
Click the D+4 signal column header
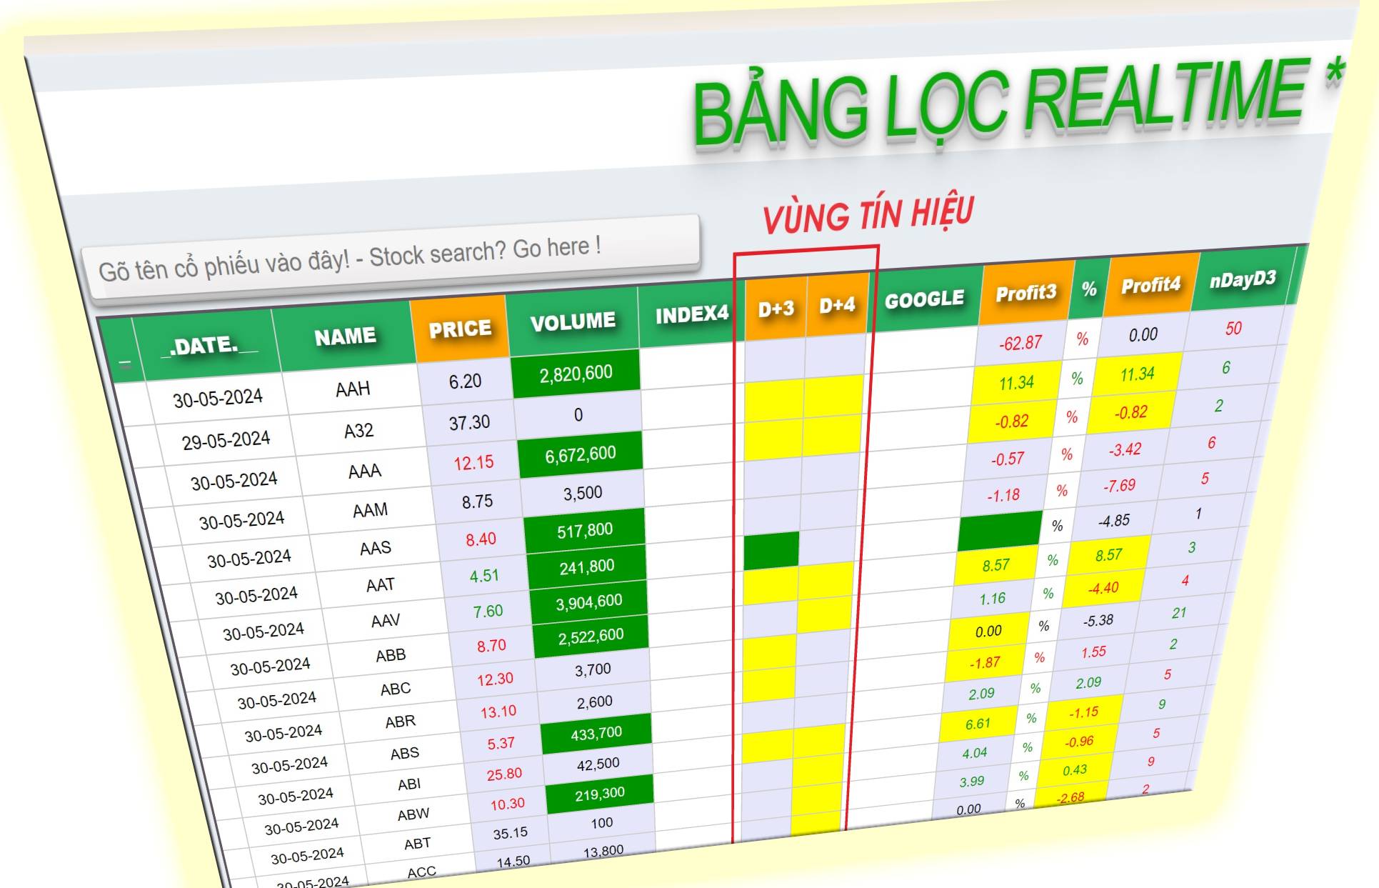[x=837, y=305]
